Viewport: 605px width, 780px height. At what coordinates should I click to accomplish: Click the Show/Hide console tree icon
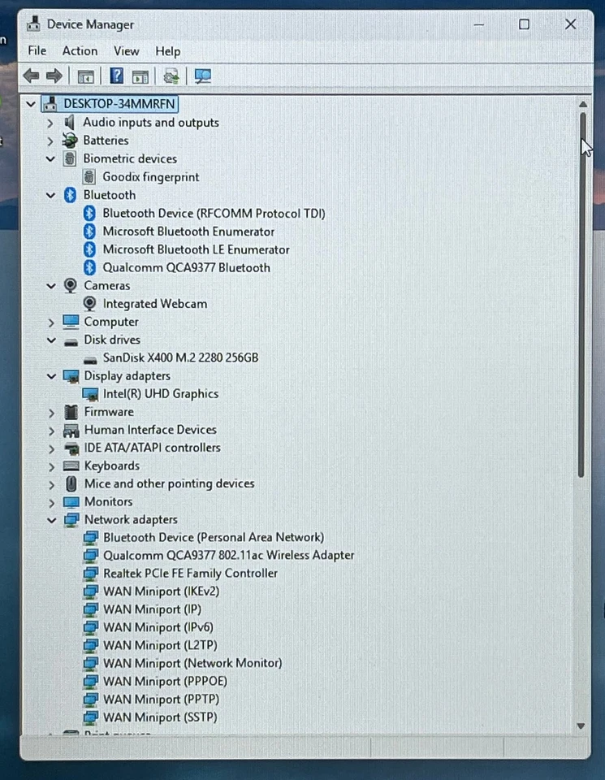coord(85,76)
